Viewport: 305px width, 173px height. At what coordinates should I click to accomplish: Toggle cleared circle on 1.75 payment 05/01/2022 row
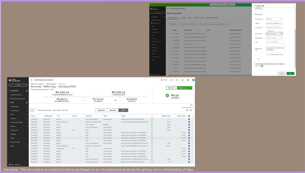point(189,119)
